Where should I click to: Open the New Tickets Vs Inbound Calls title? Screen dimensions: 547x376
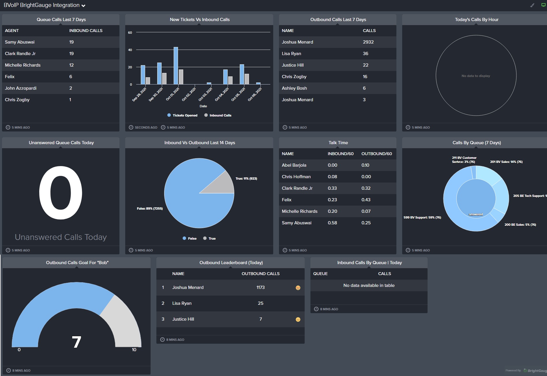(x=200, y=19)
